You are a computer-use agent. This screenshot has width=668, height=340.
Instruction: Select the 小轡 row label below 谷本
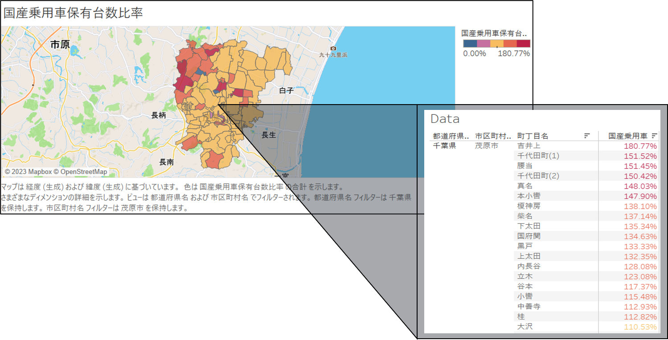[525, 296]
